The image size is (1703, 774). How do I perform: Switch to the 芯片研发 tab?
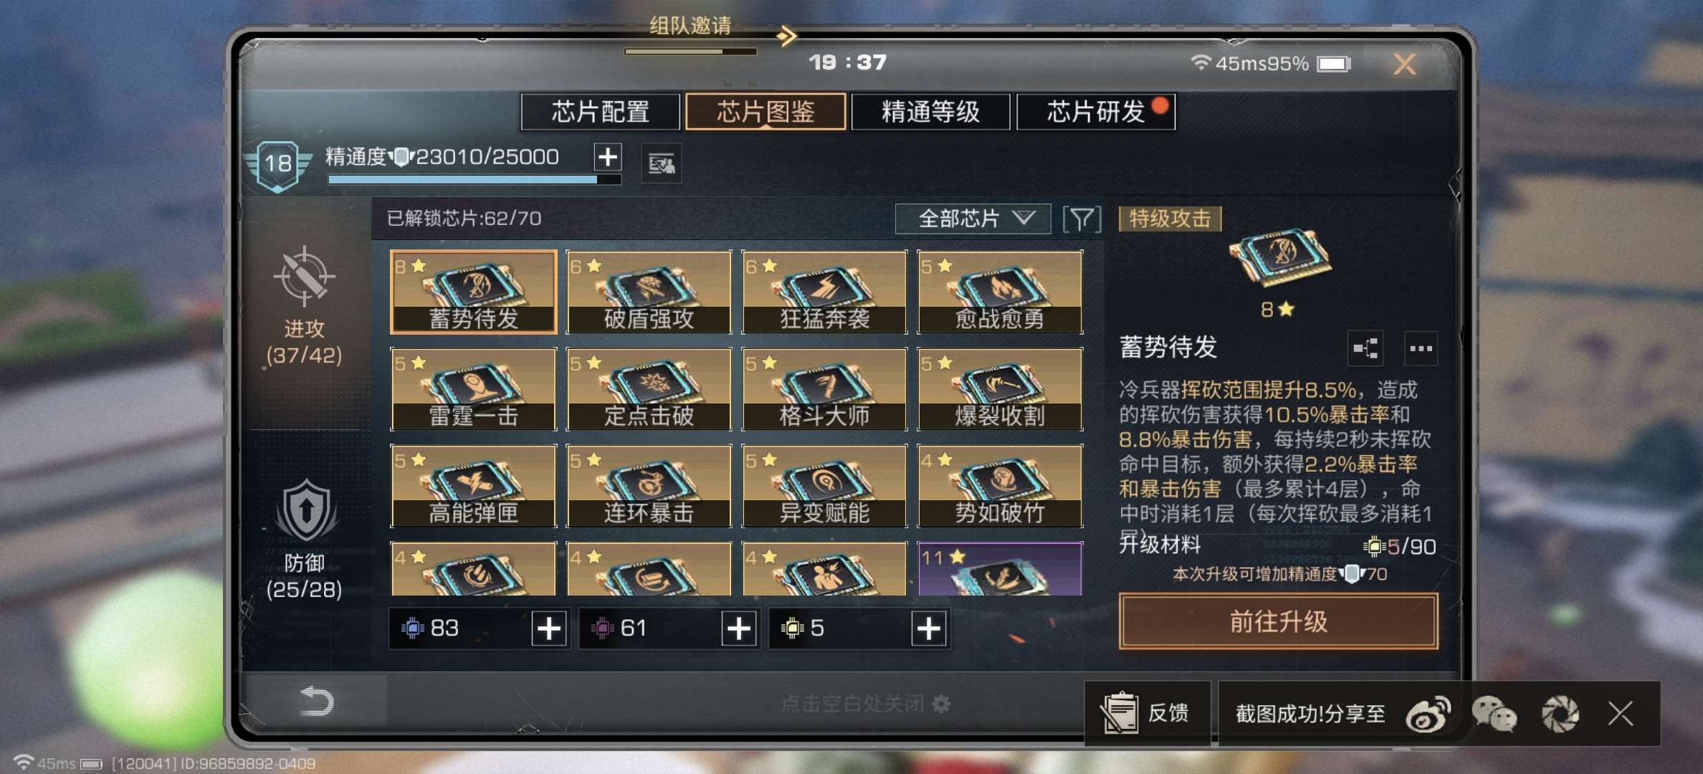[1096, 112]
